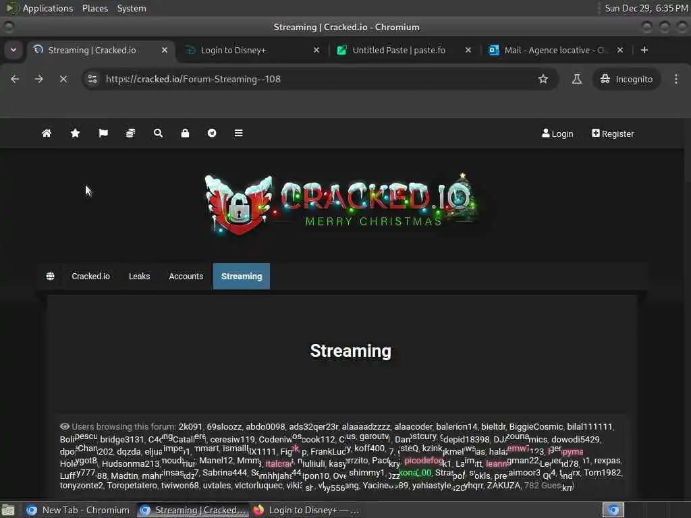Click the star icon in forum navbar

[x=76, y=133]
